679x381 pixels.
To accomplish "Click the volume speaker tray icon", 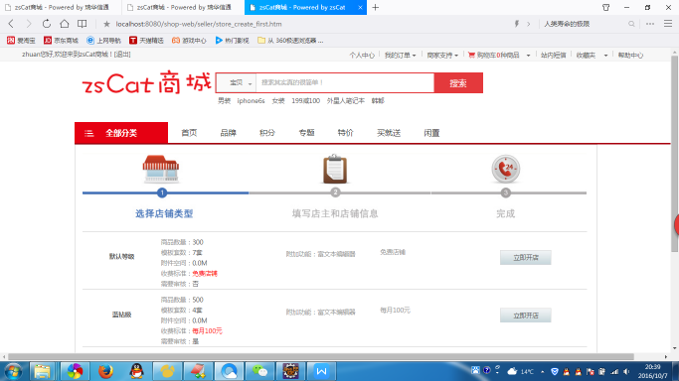I will coord(626,371).
